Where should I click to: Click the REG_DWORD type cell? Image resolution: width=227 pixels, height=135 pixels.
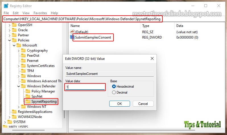pos(152,37)
